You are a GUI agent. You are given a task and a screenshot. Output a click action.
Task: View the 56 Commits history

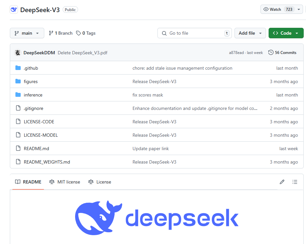click(x=282, y=53)
